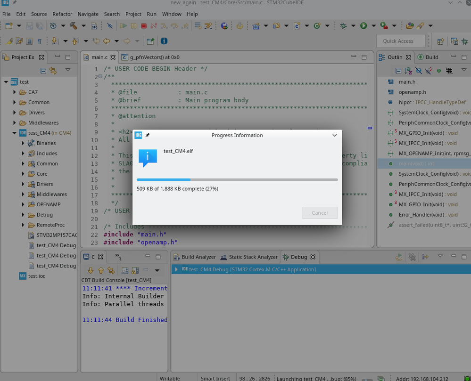Open the Refactor menu
Screen dimensions: 471x381
(x=62, y=14)
